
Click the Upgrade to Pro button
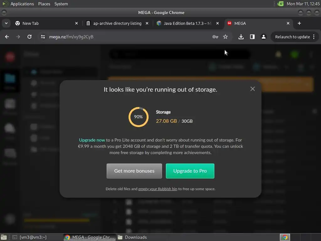coord(190,171)
